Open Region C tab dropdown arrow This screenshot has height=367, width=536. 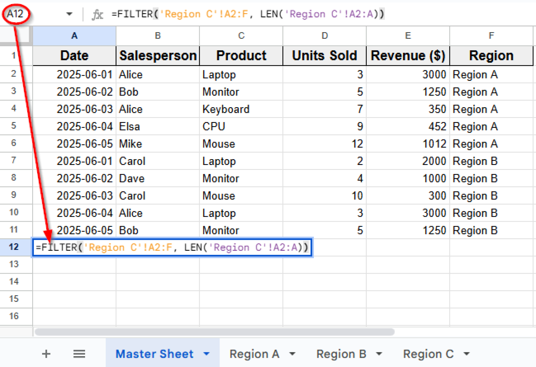466,354
